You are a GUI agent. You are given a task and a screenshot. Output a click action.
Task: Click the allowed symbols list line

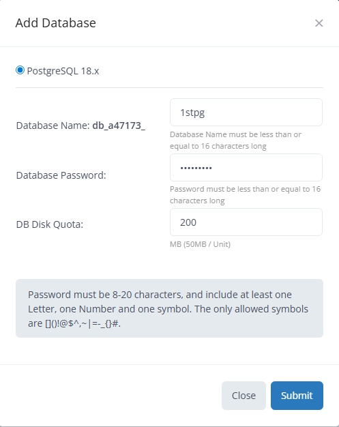click(74, 323)
